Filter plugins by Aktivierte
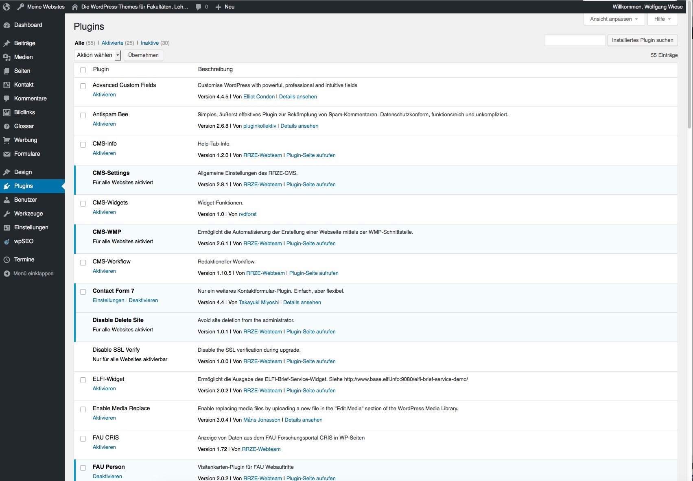The width and height of the screenshot is (693, 481). (112, 43)
